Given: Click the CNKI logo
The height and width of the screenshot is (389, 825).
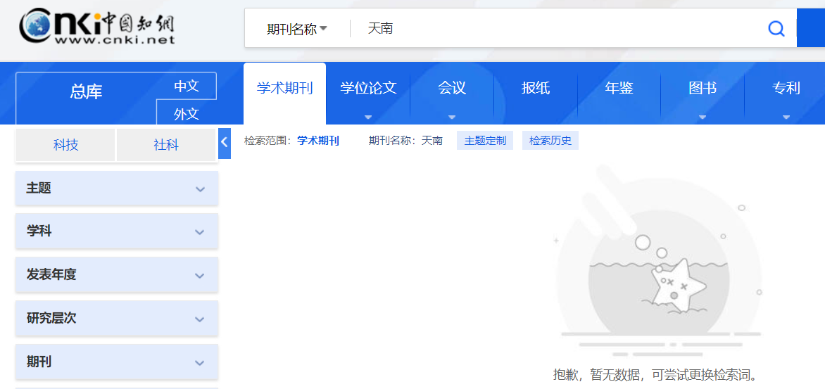Looking at the screenshot, I should tap(96, 28).
